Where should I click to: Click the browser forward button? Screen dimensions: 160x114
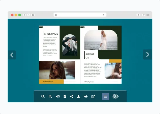tap(28, 15)
